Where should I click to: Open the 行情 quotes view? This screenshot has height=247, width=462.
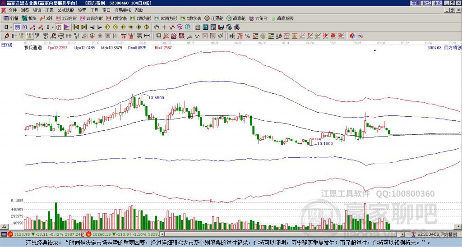(11, 18)
